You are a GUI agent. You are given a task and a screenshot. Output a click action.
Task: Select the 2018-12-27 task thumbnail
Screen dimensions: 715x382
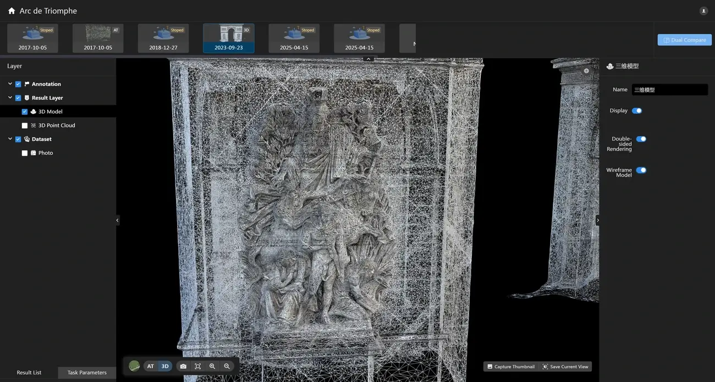coord(163,38)
